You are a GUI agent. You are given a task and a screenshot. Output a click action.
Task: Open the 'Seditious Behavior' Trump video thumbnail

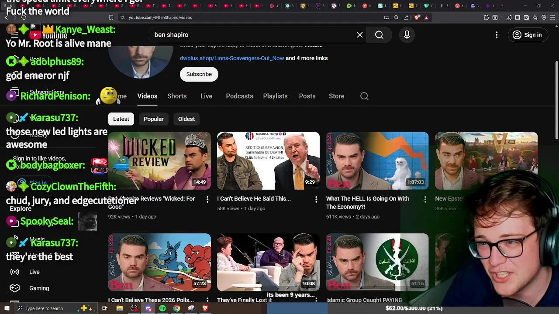268,160
